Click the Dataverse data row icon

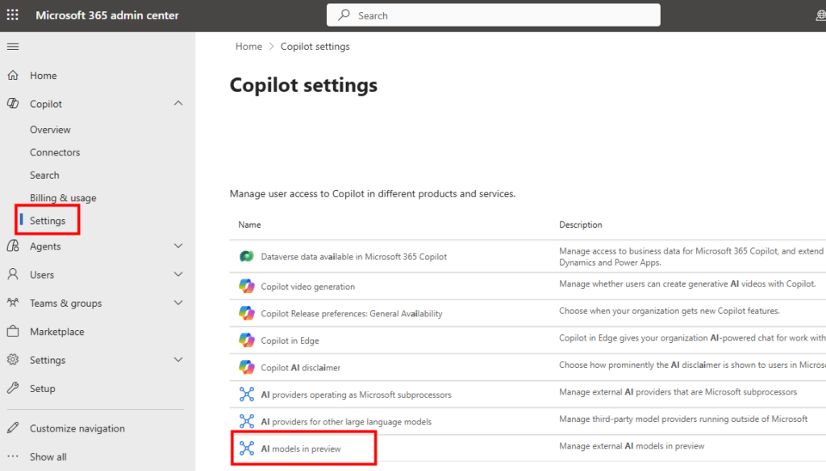247,257
